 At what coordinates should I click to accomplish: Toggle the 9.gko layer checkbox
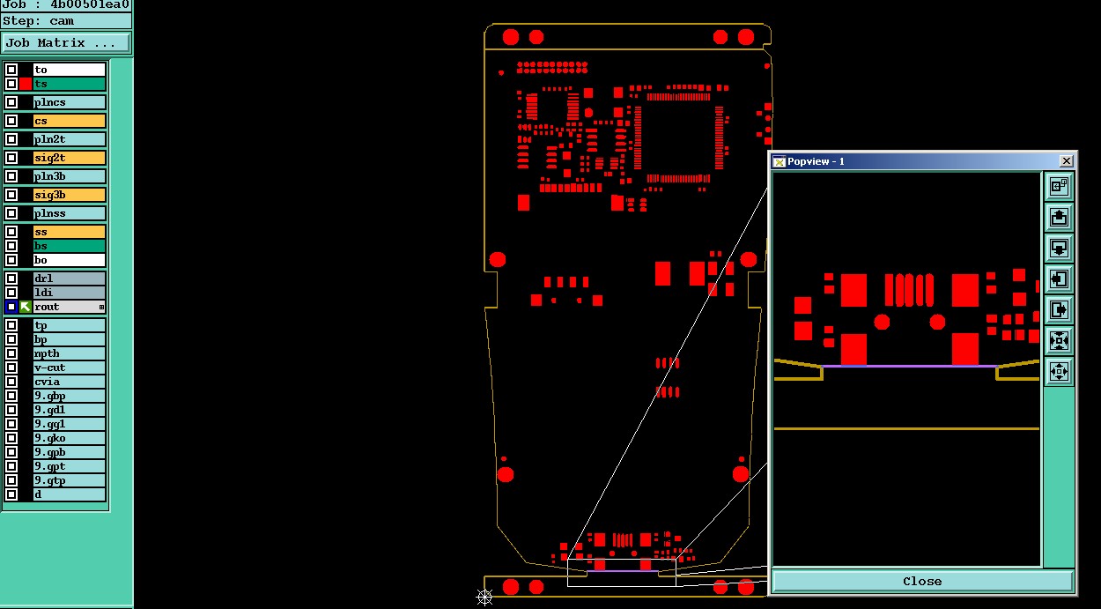pos(11,438)
